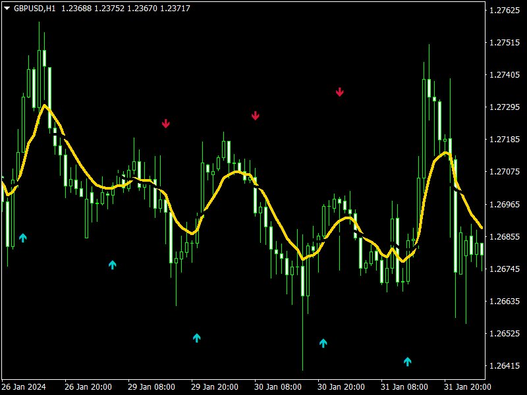Click the 1.27625 price scale label
The image size is (527, 395).
(x=504, y=11)
